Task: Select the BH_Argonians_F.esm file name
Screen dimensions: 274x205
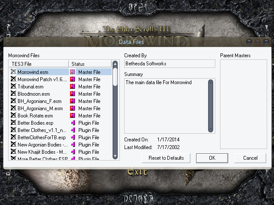Action: (x=39, y=101)
